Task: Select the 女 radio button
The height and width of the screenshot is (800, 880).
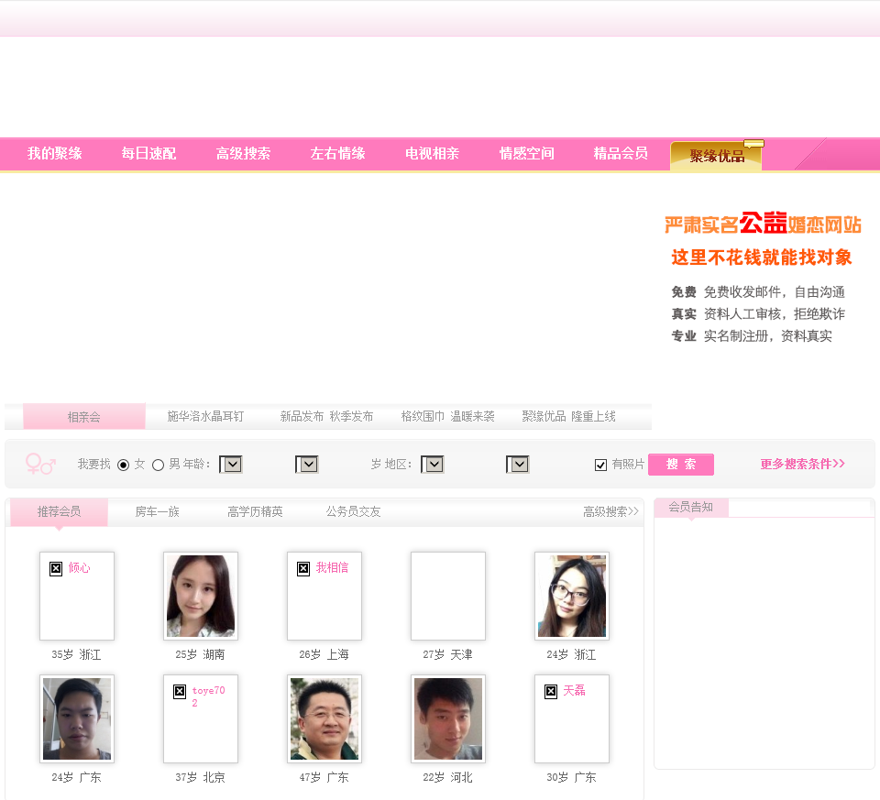Action: 124,466
